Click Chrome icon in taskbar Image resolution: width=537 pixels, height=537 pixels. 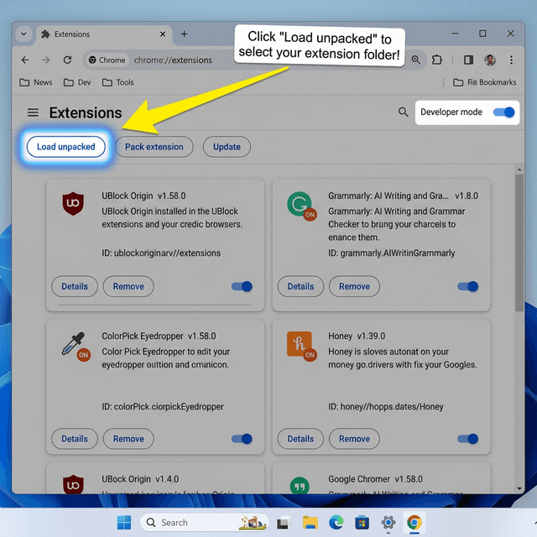(x=414, y=523)
